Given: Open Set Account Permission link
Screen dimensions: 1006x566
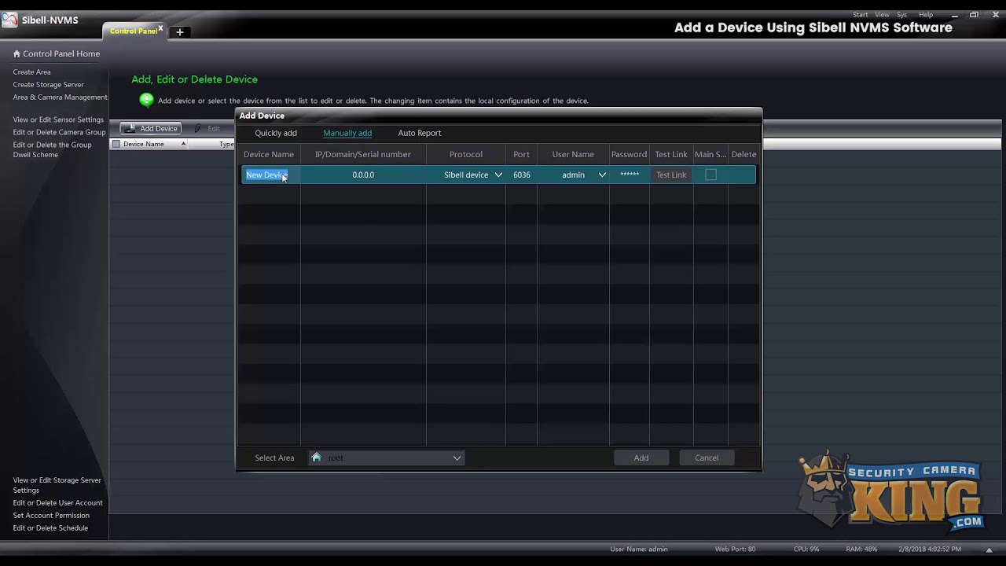Looking at the screenshot, I should 51,515.
